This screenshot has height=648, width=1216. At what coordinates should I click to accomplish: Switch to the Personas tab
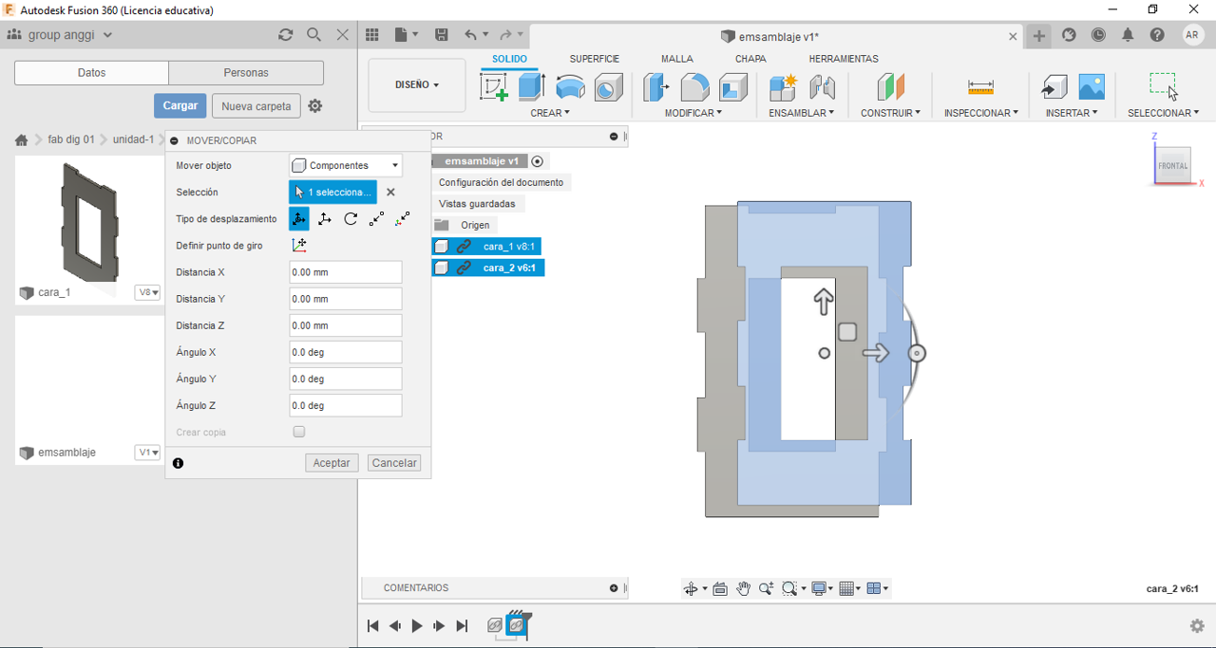click(x=246, y=73)
